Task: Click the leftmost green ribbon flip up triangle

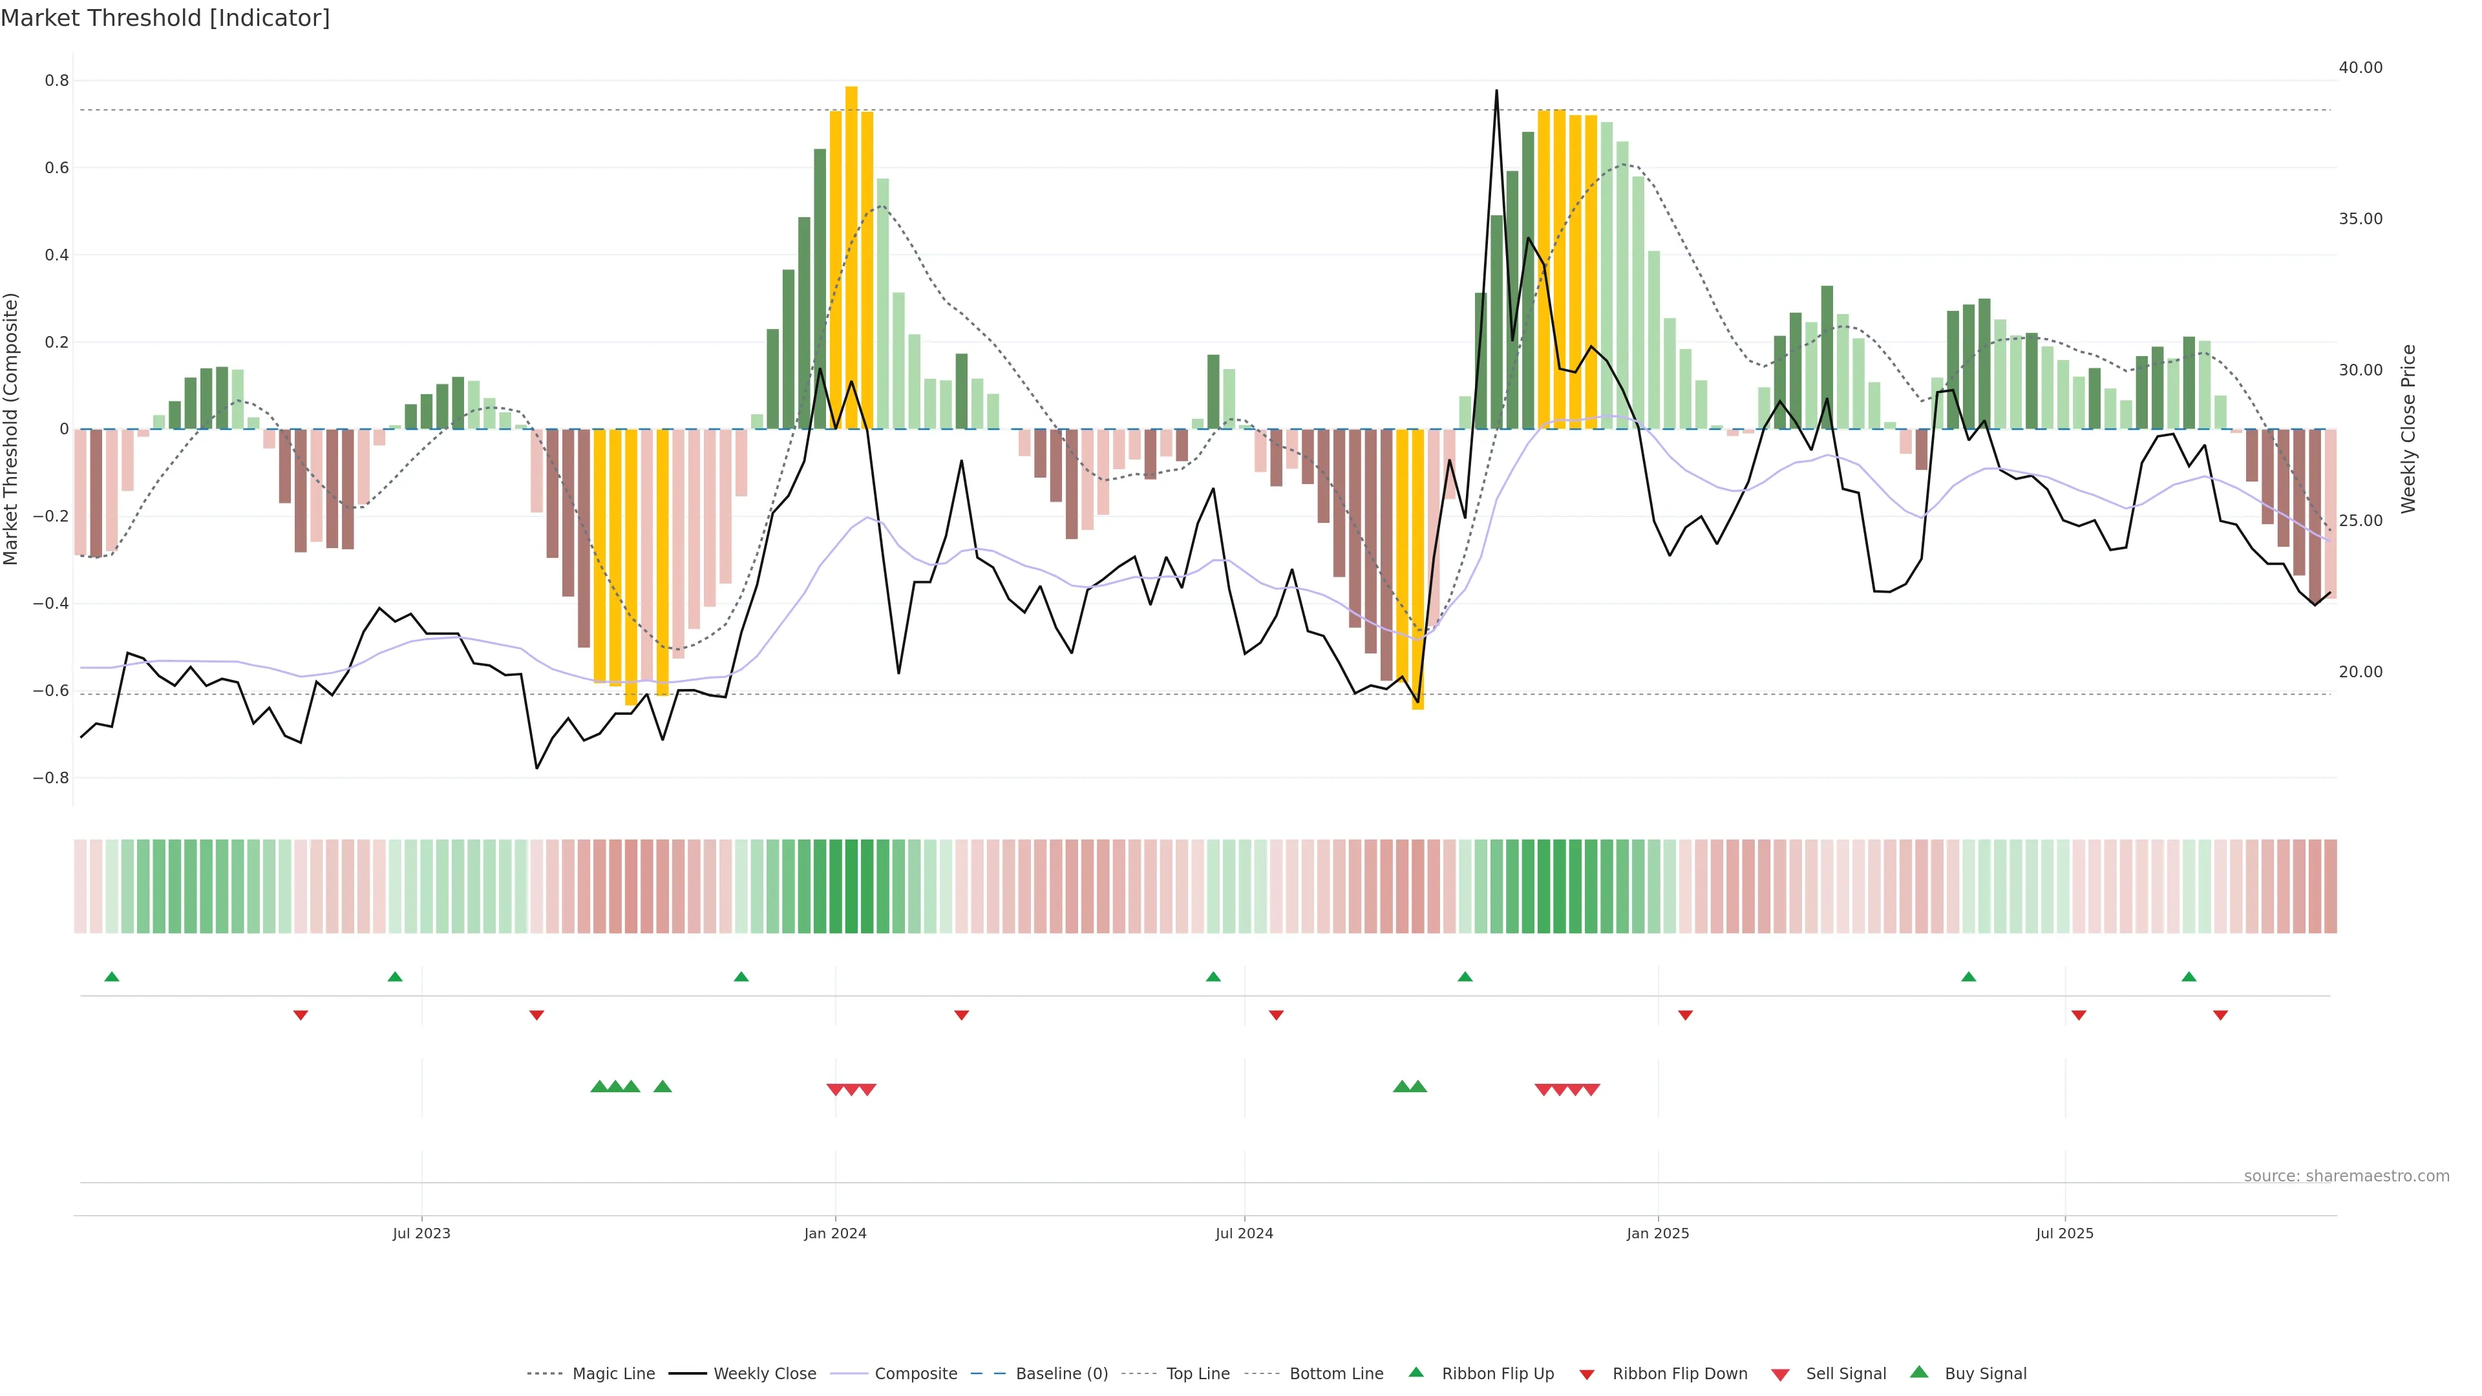Action: (112, 977)
